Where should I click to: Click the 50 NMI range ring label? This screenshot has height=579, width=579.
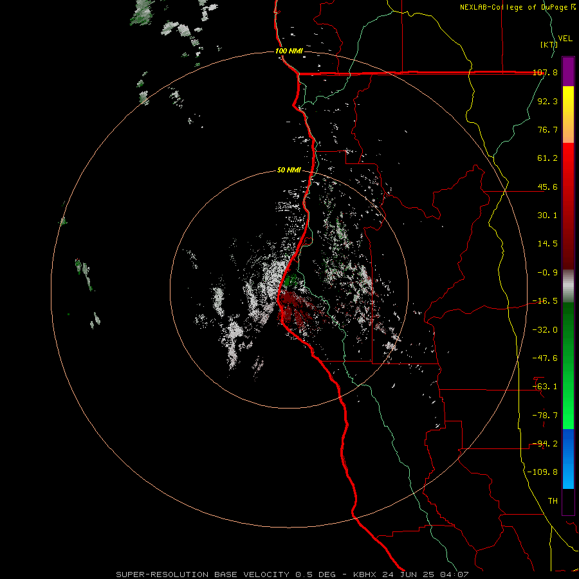289,170
